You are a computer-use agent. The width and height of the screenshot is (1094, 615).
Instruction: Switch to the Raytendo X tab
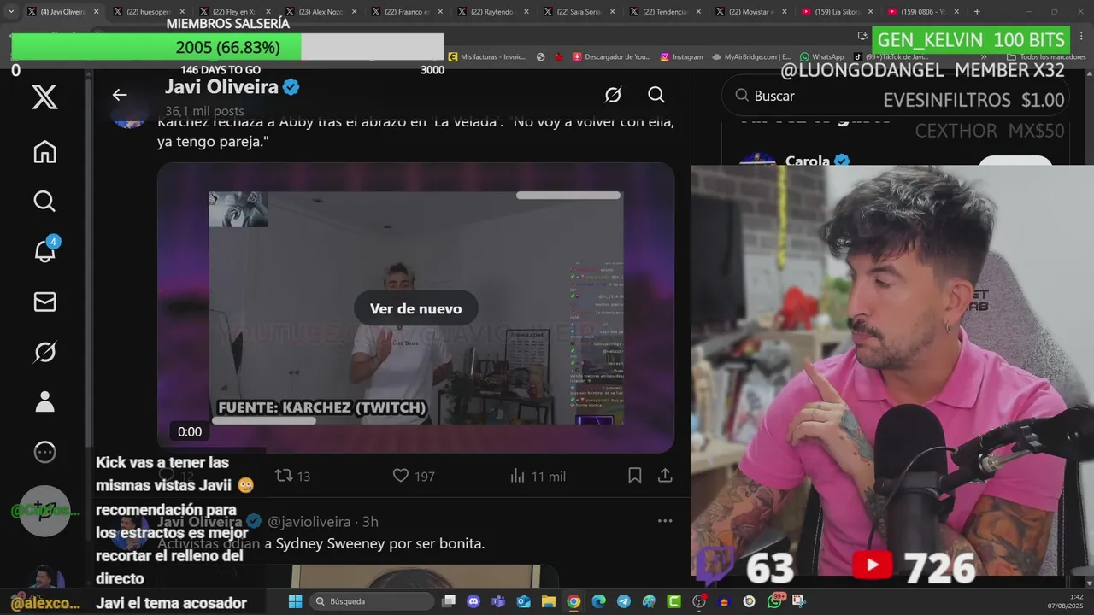click(492, 12)
